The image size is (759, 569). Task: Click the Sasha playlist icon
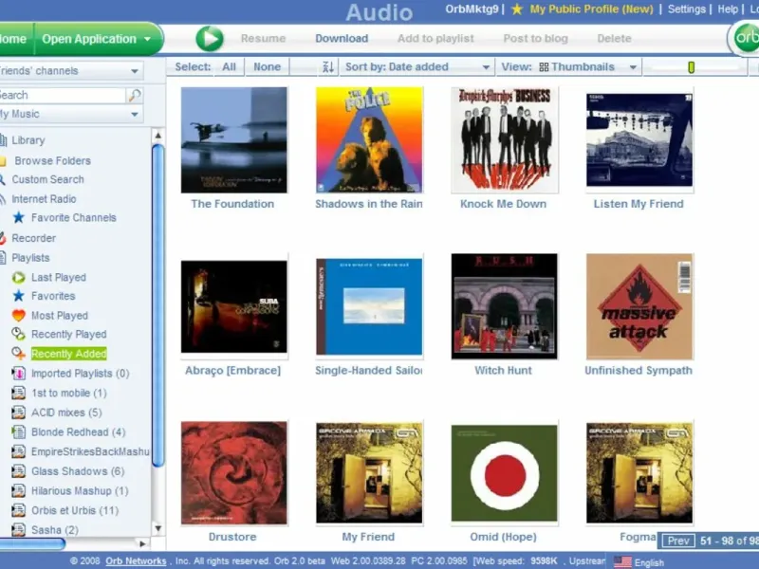[x=18, y=530]
